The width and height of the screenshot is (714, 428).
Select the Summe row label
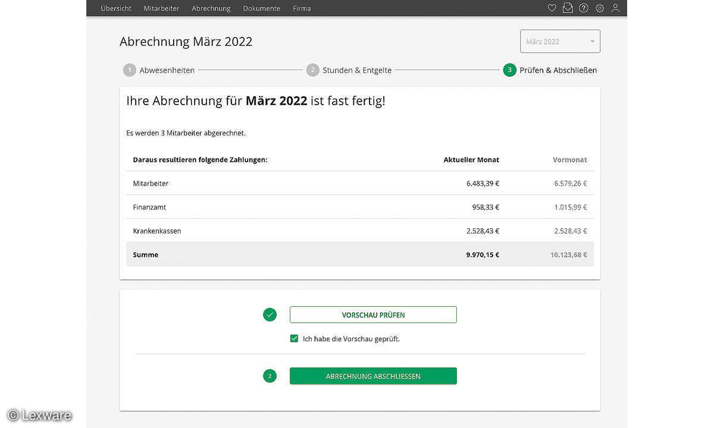click(x=146, y=254)
